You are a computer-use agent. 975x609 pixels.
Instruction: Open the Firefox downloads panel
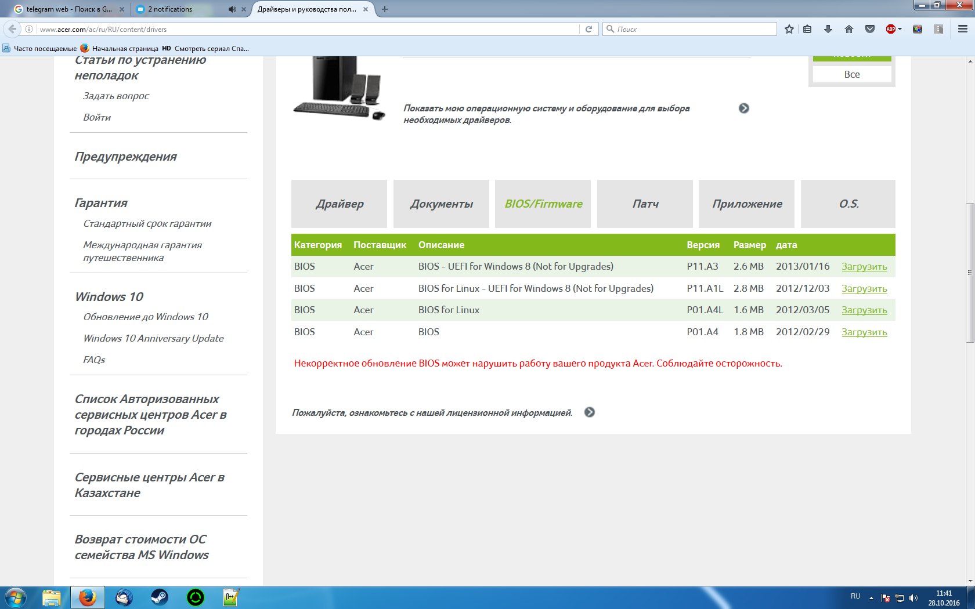[828, 29]
